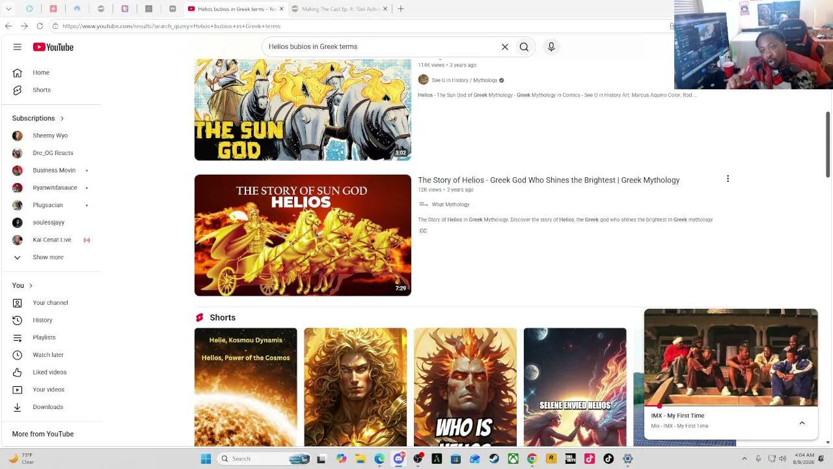Screen dimensions: 833x469
Task: Open the taskbar weather widget
Action: pyautogui.click(x=21, y=459)
